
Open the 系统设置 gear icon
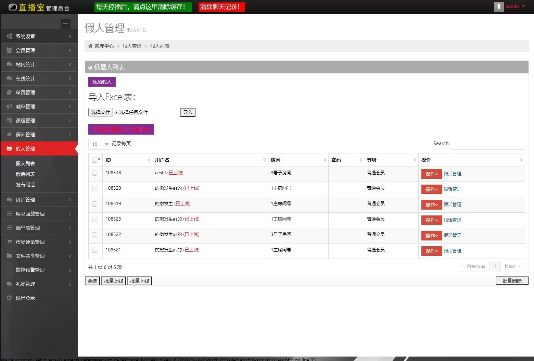click(x=9, y=36)
